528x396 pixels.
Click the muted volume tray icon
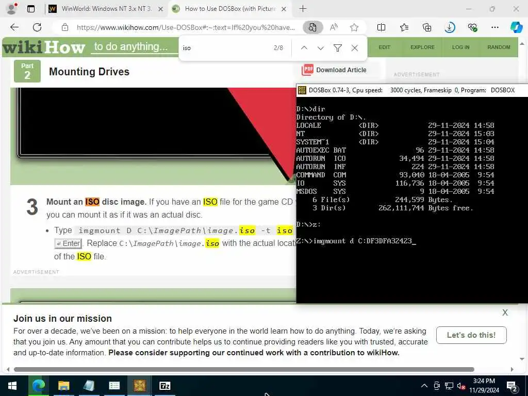coord(461,386)
